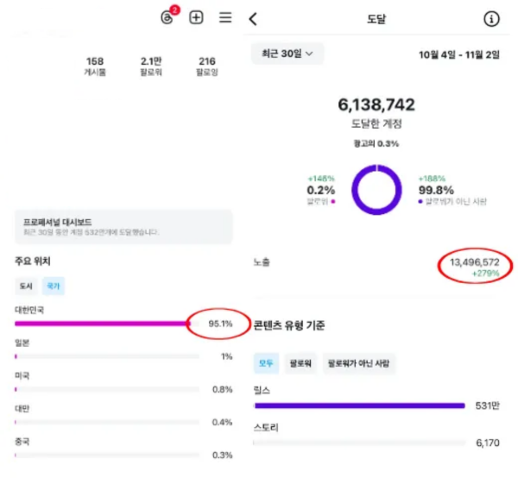Open the 프로페셔널 대시보드 card
Image resolution: width=518 pixels, height=478 pixels.
(123, 227)
